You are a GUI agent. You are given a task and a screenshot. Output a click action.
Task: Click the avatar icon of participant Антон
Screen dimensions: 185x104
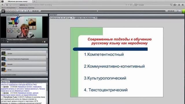coord(3,70)
